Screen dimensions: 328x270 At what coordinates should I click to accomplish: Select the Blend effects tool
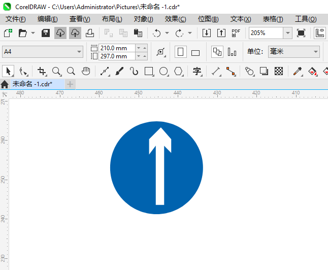click(249, 72)
